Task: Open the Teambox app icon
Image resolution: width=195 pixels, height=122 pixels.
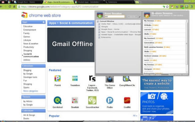Action: [75, 78]
